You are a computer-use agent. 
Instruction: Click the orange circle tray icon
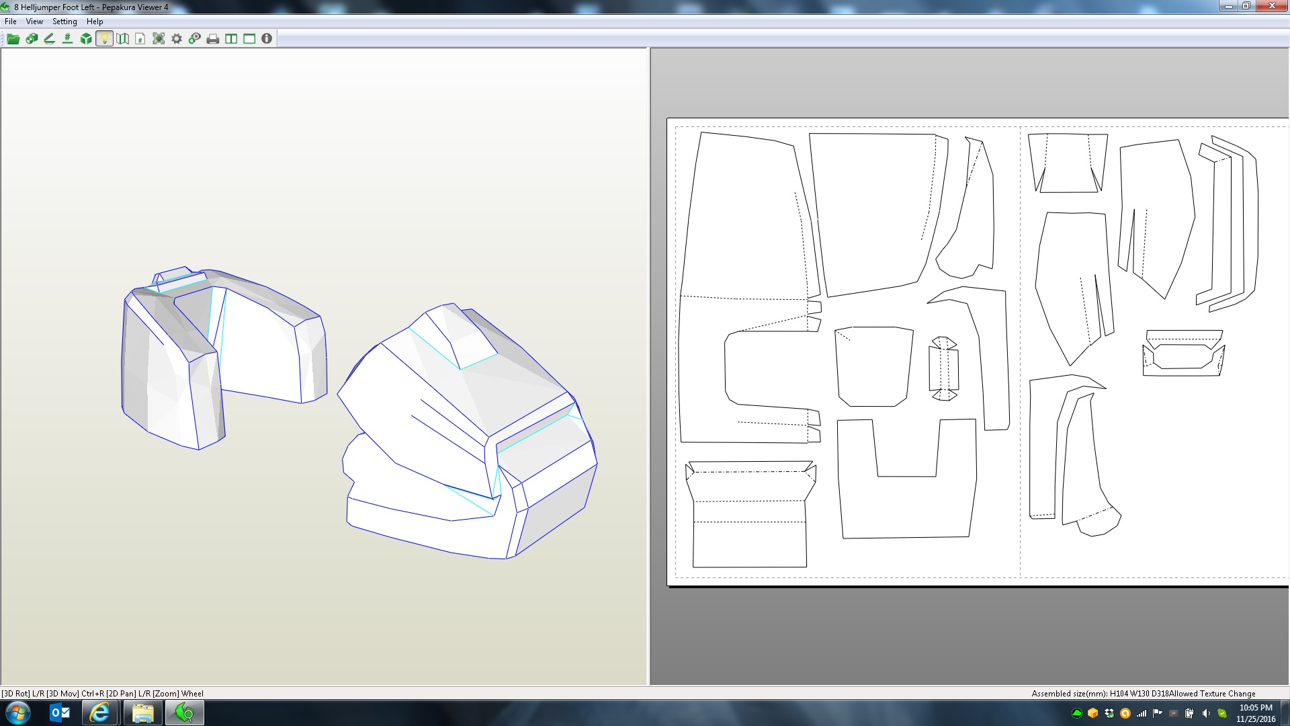pos(1125,713)
